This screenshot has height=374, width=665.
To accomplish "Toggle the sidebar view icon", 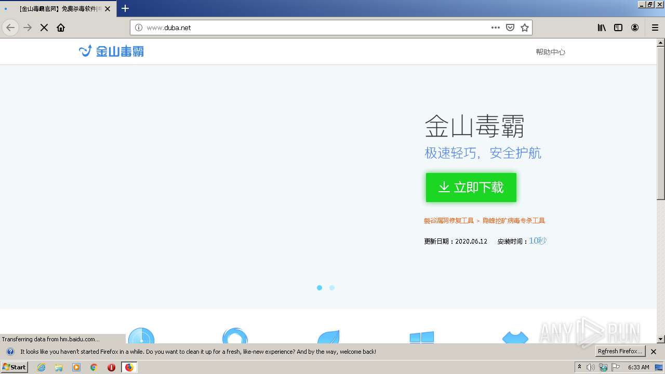I will tap(618, 28).
